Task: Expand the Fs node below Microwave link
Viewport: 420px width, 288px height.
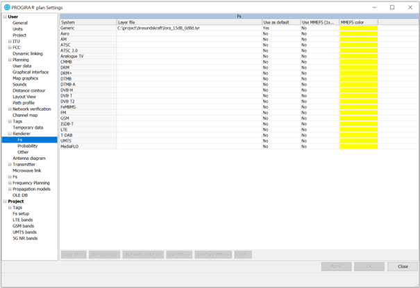Action: [10, 177]
